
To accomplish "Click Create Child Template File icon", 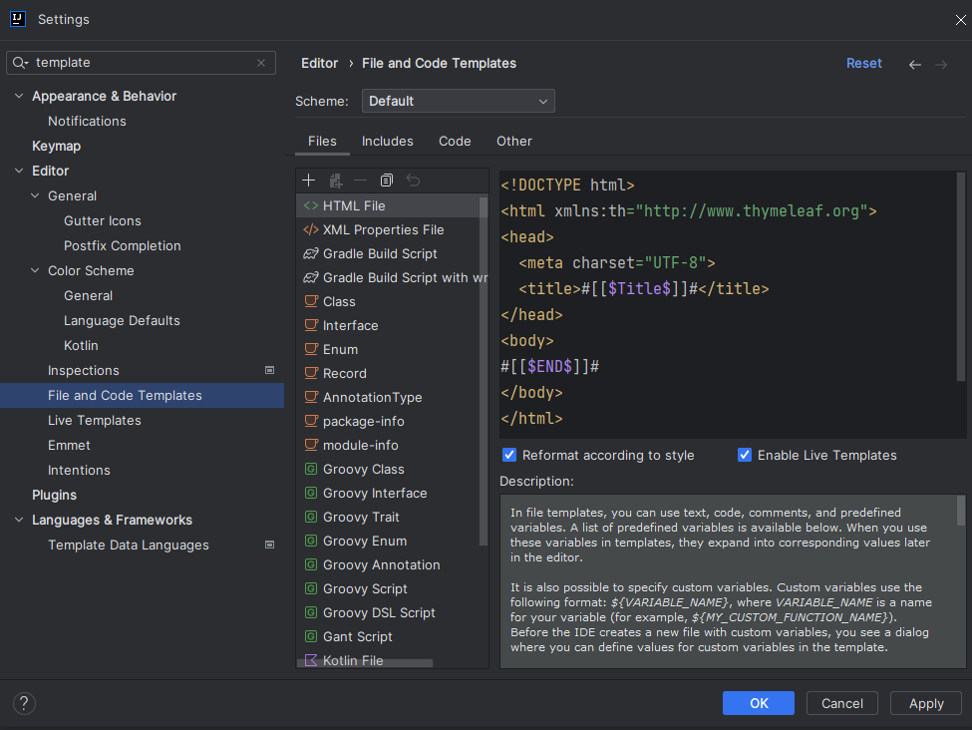I will (x=335, y=181).
